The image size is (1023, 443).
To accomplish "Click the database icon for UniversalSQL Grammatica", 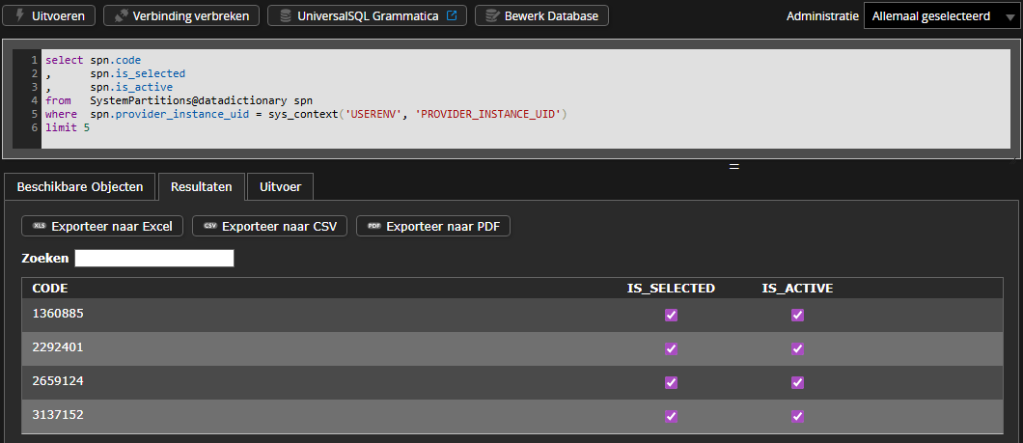I will (x=285, y=16).
